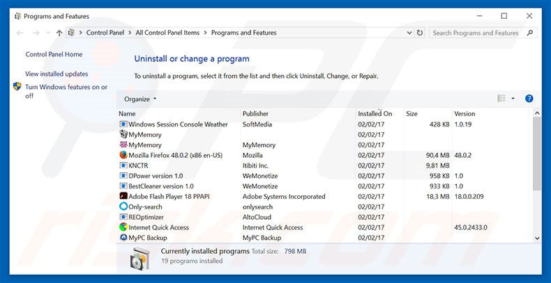Select the Only-search program name

point(146,207)
